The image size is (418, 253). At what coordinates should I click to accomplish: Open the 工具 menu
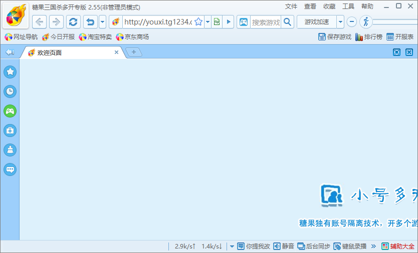[x=348, y=6]
